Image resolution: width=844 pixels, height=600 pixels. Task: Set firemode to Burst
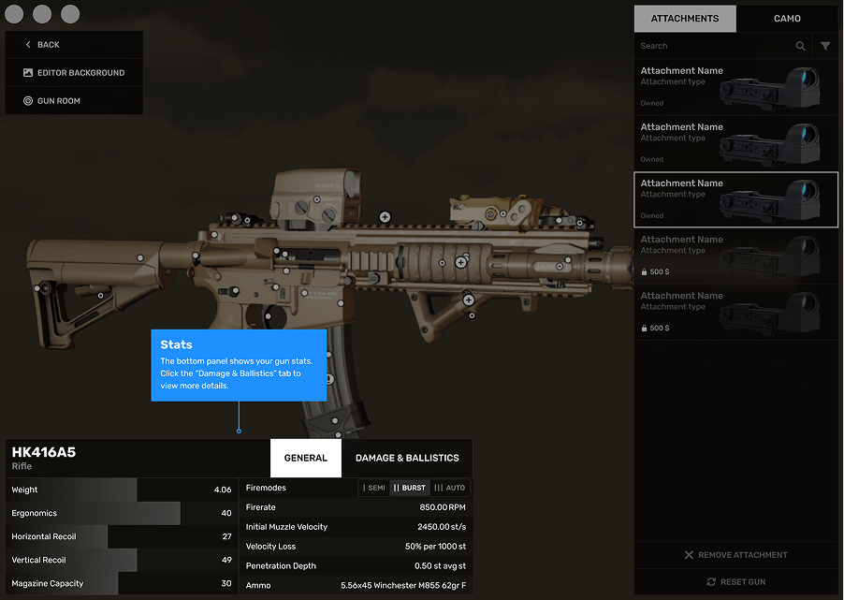pyautogui.click(x=410, y=488)
